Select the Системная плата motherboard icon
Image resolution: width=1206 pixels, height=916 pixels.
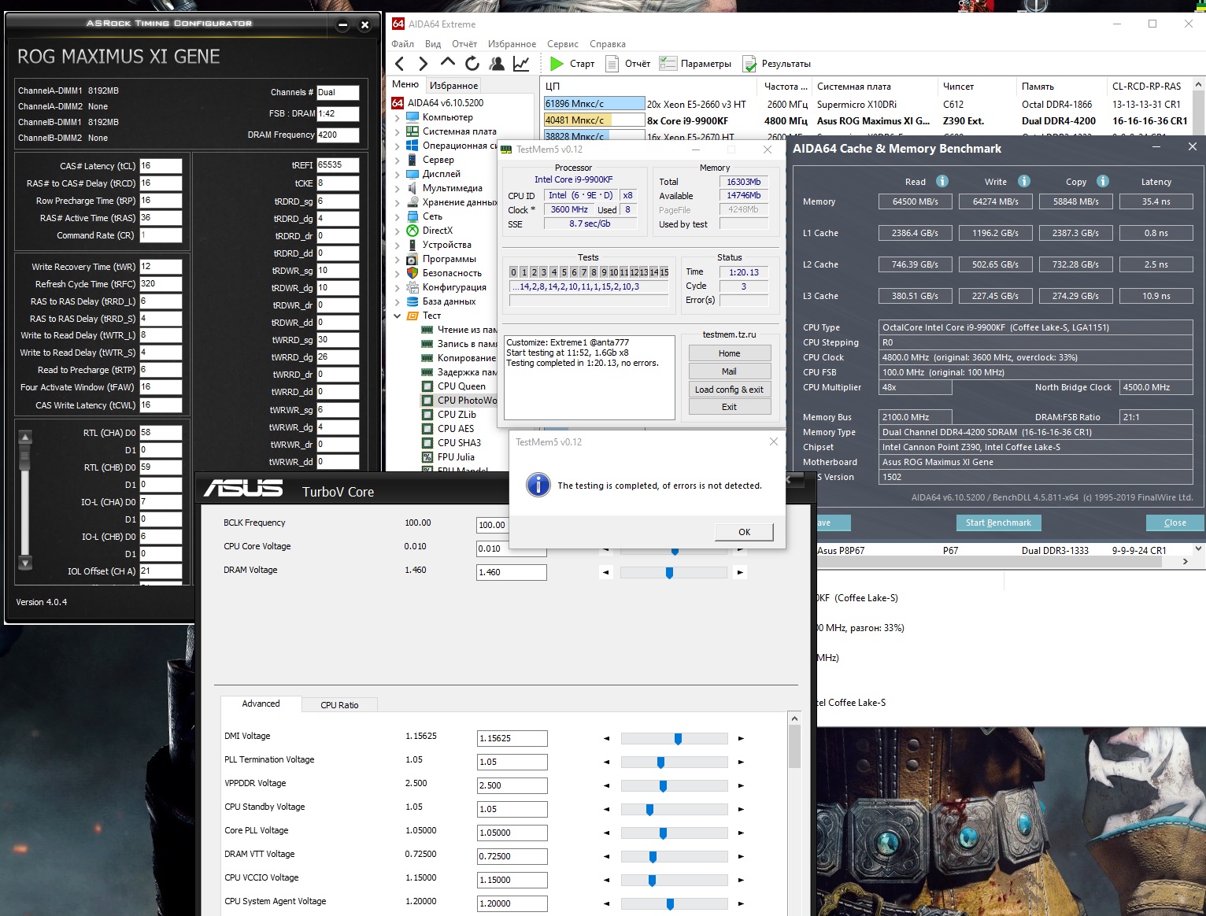pos(412,131)
